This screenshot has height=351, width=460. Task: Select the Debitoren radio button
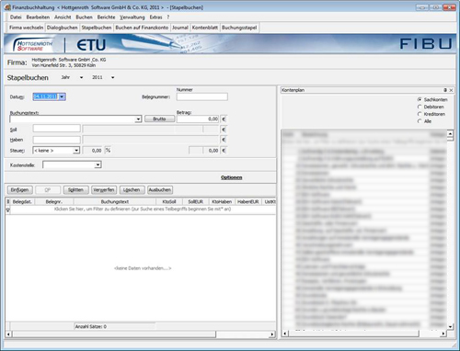tap(420, 107)
